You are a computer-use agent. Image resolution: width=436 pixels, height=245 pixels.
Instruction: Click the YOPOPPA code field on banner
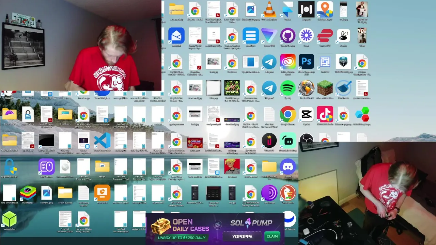click(x=242, y=236)
